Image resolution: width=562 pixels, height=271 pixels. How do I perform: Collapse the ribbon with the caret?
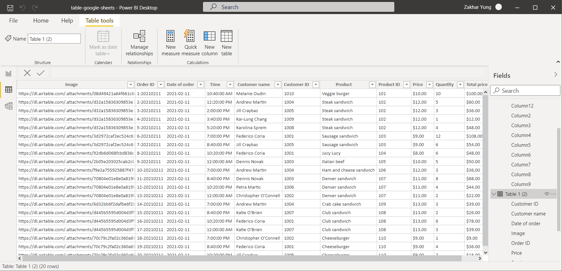pos(558,62)
